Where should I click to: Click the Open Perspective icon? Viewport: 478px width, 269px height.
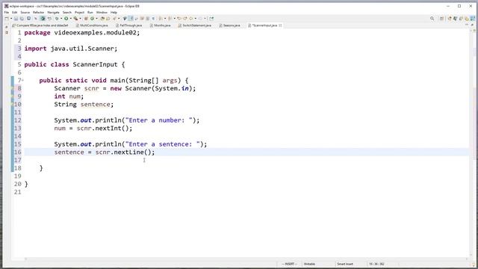click(x=441, y=19)
